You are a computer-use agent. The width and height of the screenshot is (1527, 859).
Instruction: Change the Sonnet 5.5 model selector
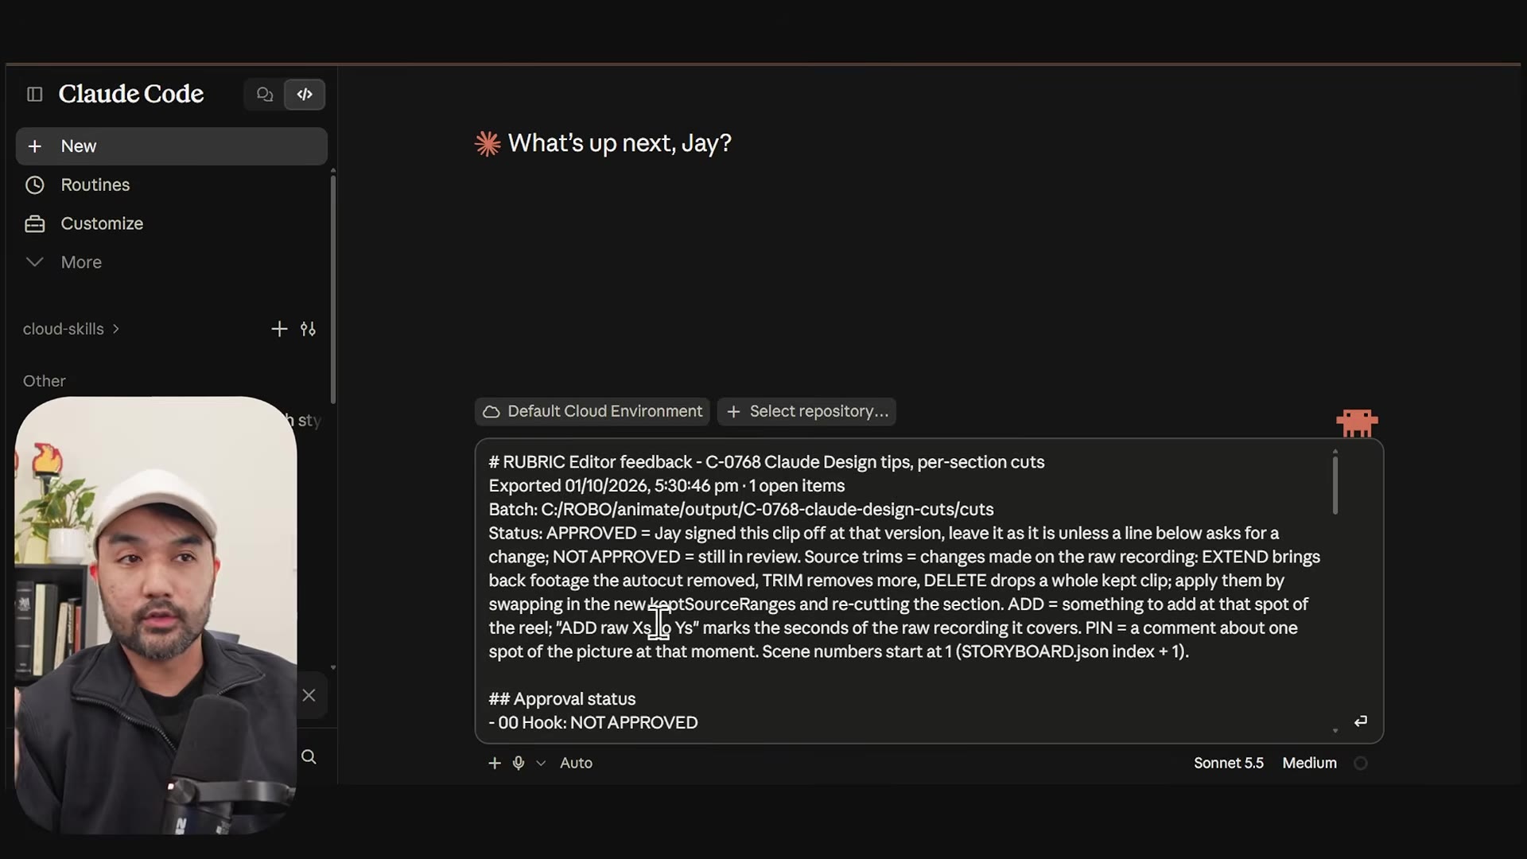(1228, 763)
